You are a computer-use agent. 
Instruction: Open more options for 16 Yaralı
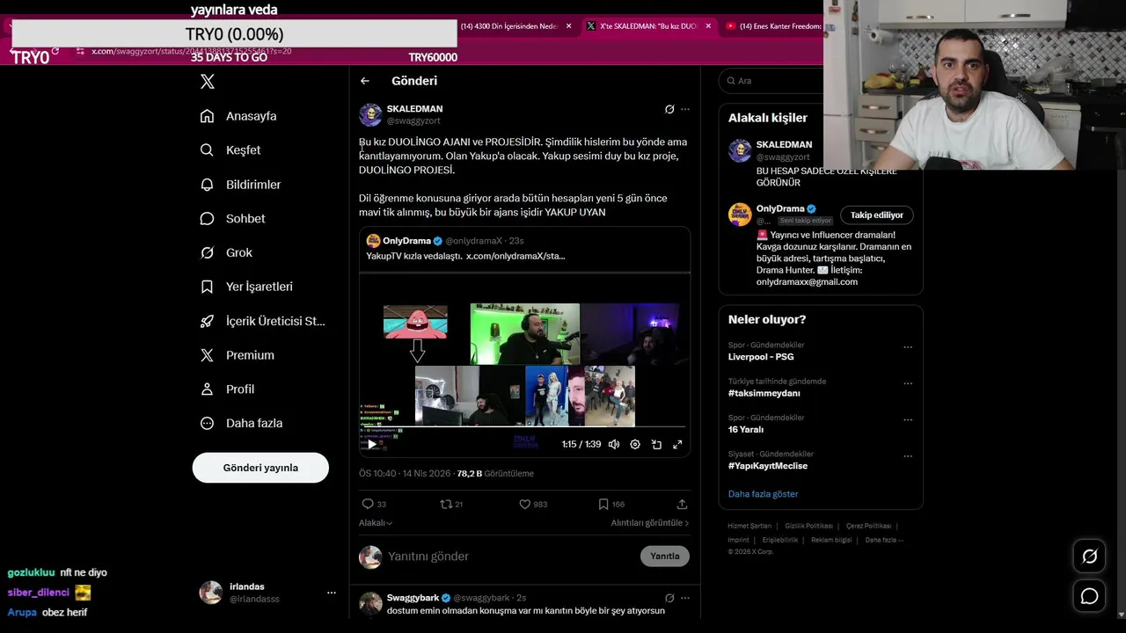click(x=908, y=420)
